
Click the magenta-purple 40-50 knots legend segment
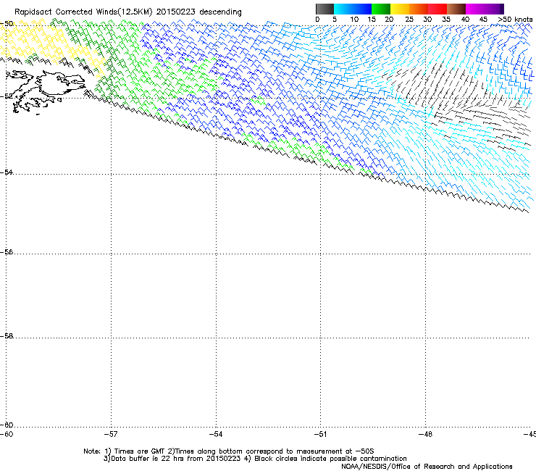click(x=485, y=9)
